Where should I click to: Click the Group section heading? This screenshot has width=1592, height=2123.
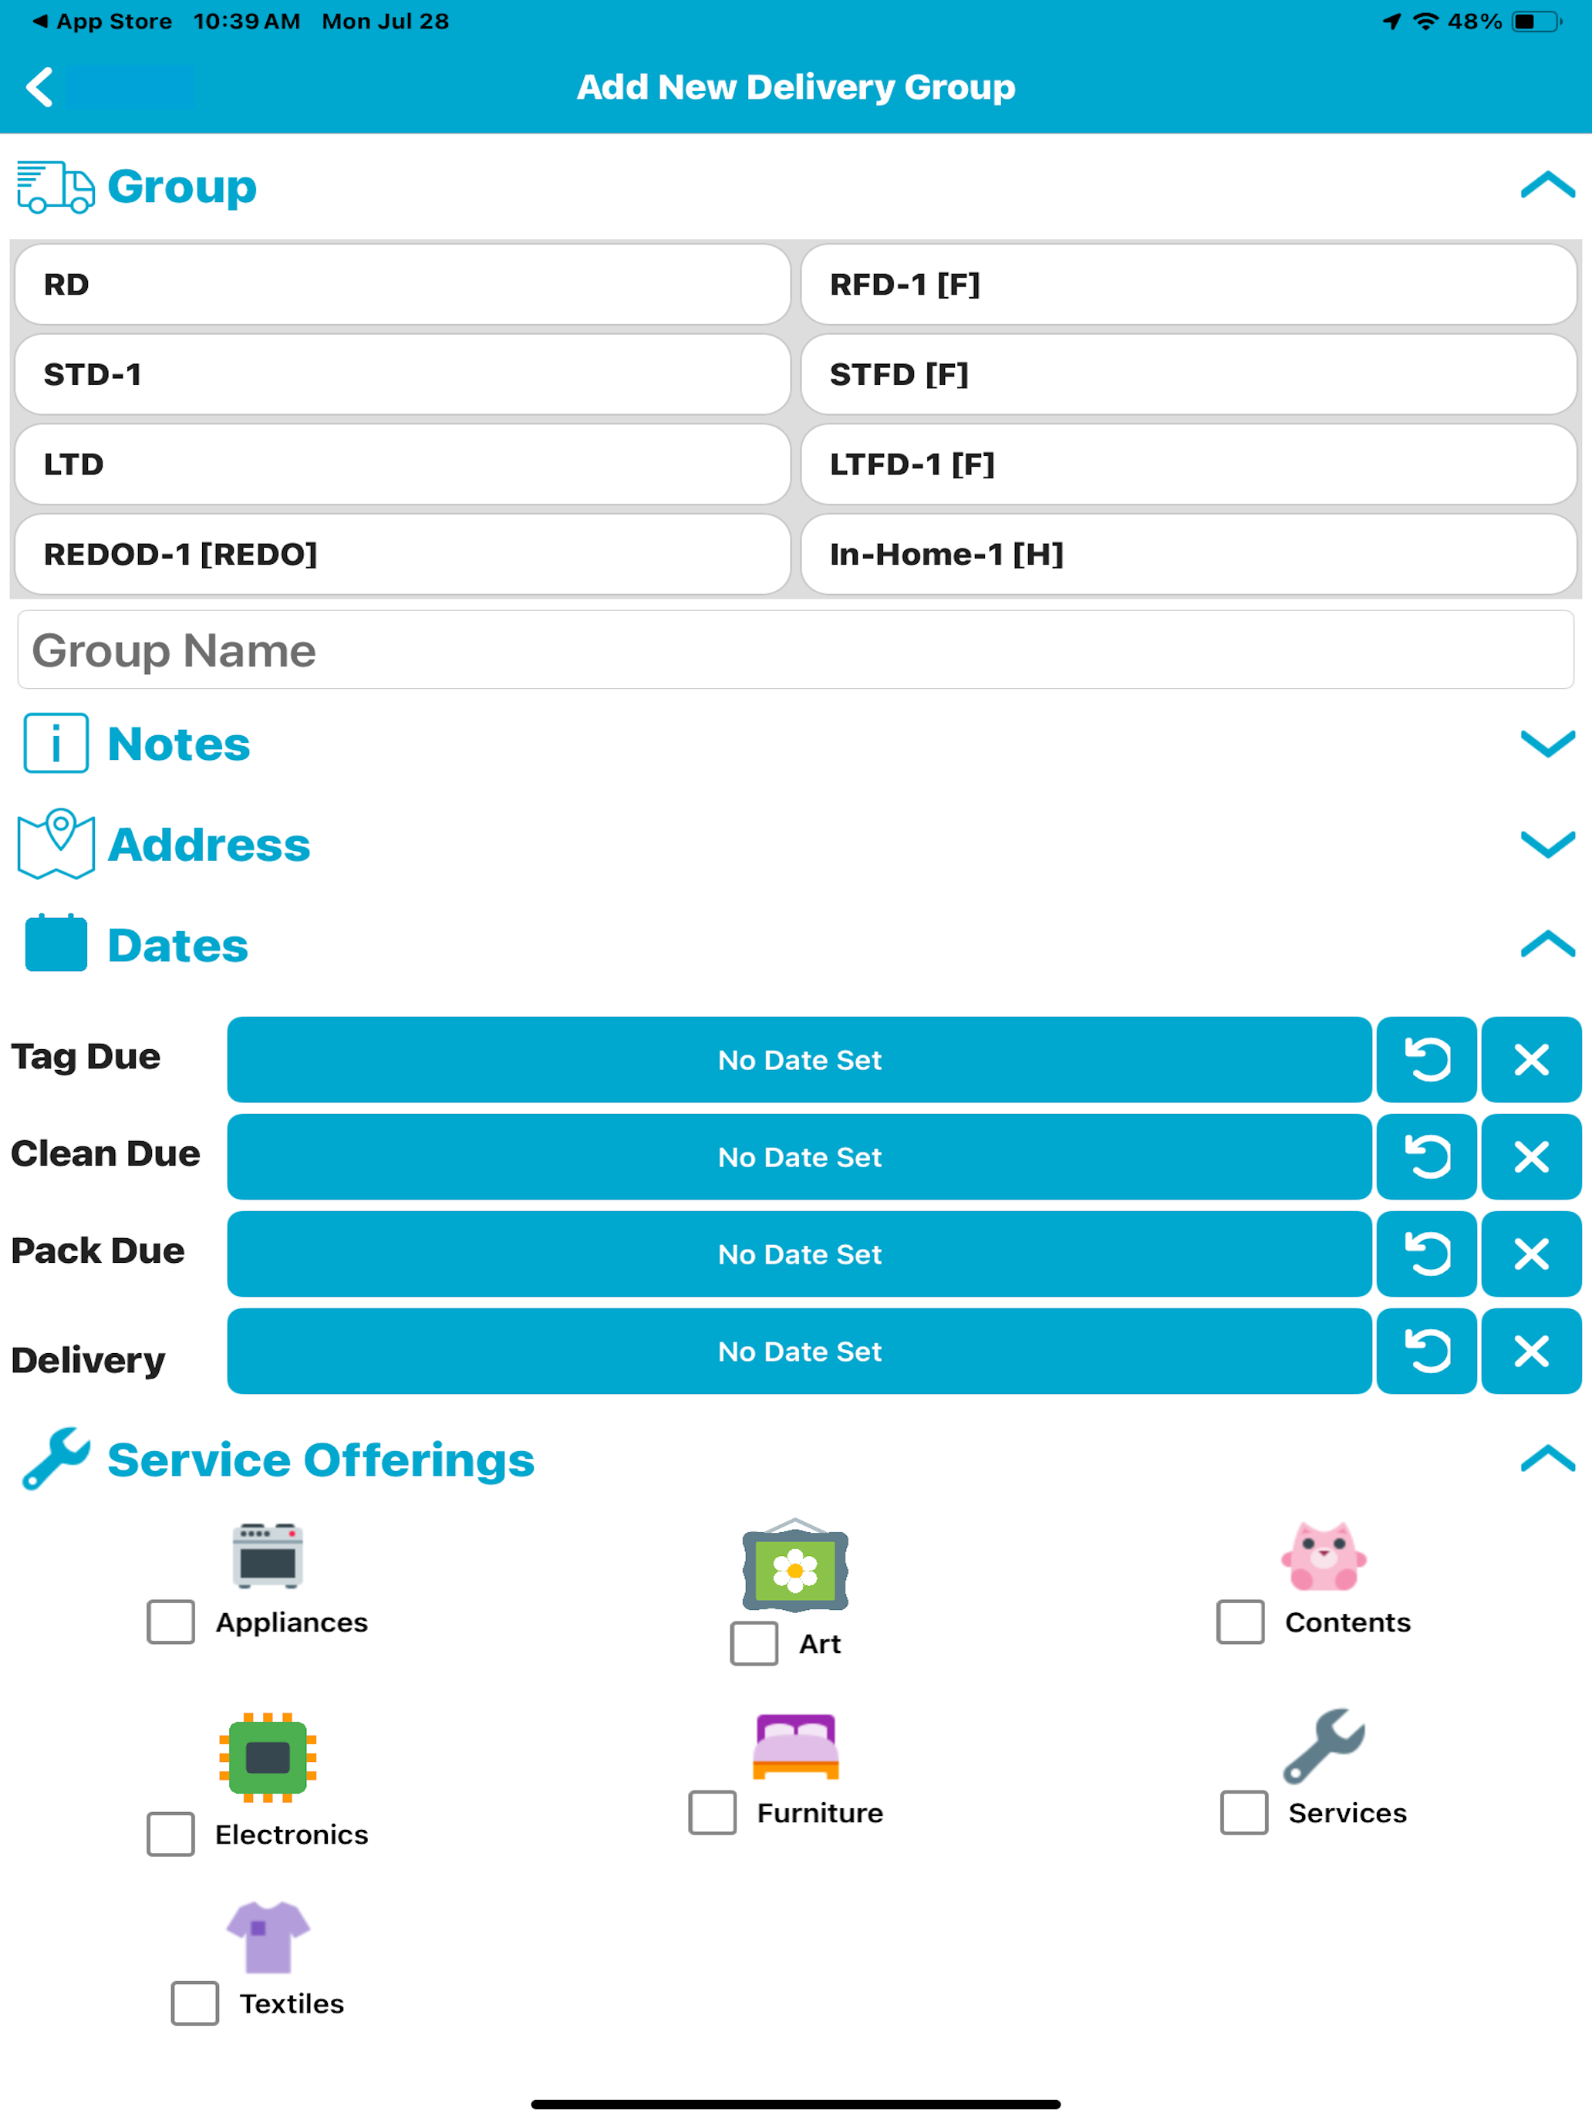click(182, 186)
